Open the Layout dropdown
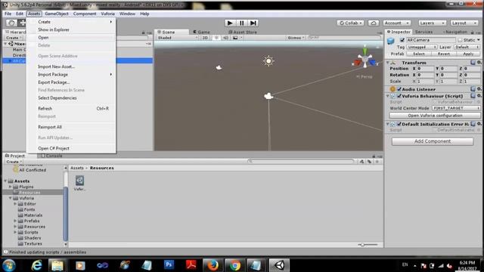The height and width of the screenshot is (272, 484). click(464, 23)
